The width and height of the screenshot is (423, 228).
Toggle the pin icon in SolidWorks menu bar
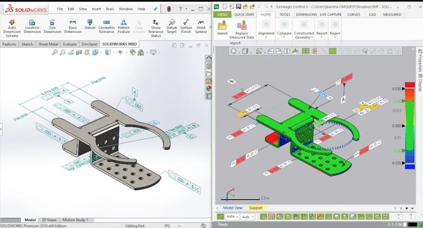tap(155, 9)
